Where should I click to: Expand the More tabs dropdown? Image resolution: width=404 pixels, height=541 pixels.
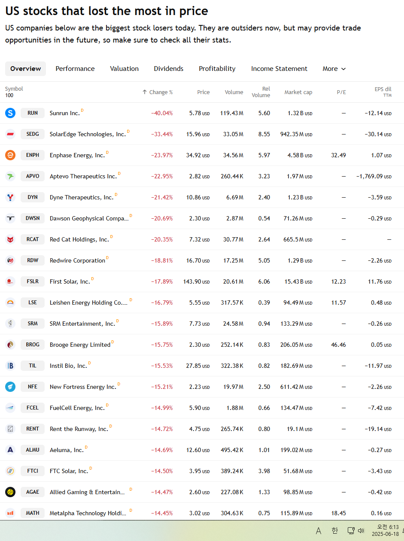point(334,69)
